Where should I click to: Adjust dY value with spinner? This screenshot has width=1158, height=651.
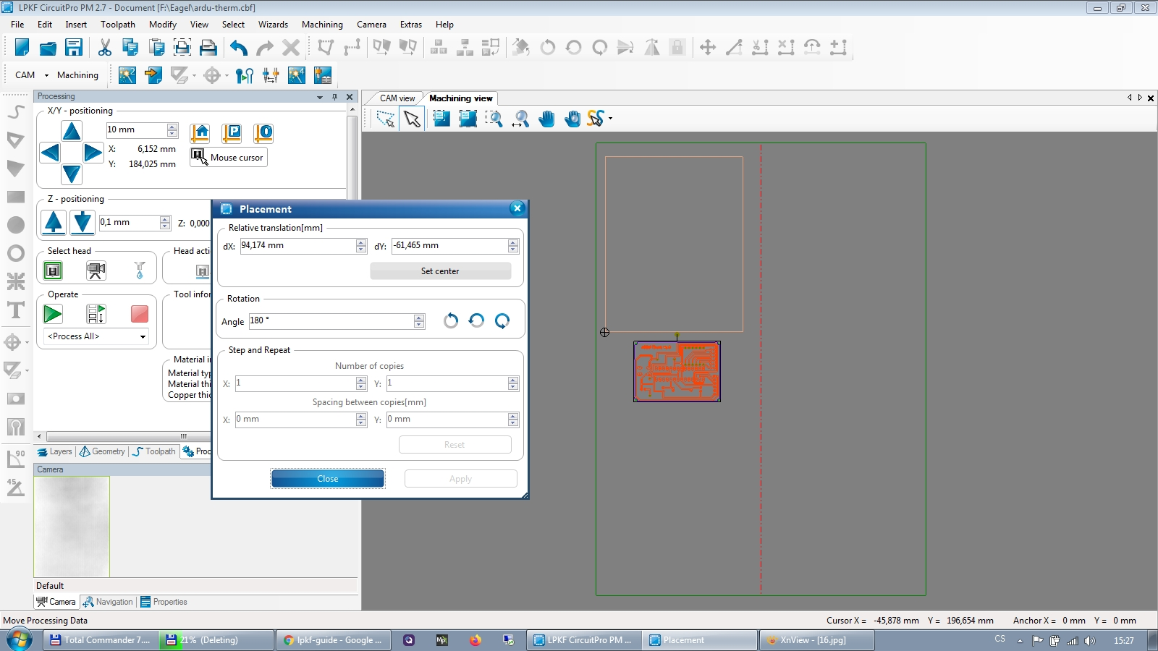click(513, 246)
